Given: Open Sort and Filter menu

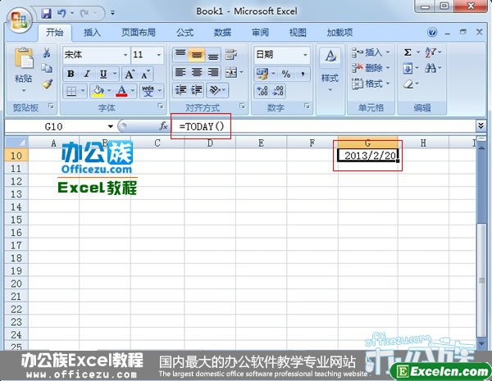Looking at the screenshot, I should click(433, 52).
